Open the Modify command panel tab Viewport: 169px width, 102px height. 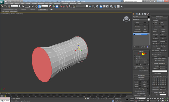(137, 14)
